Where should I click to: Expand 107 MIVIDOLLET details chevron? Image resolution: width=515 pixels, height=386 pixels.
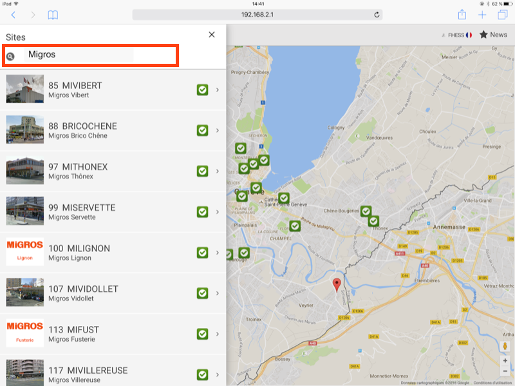218,293
